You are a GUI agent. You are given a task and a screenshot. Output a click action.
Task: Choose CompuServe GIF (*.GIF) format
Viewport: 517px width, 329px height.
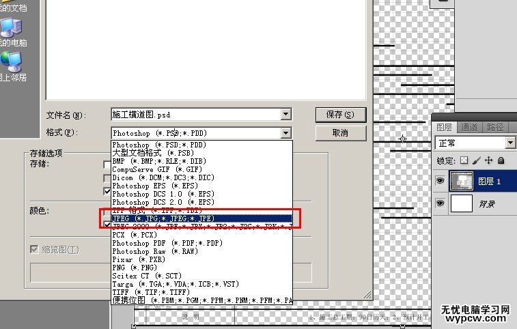pyautogui.click(x=201, y=169)
